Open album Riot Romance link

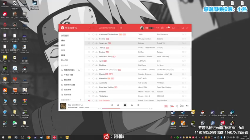pyautogui.click(x=162, y=35)
